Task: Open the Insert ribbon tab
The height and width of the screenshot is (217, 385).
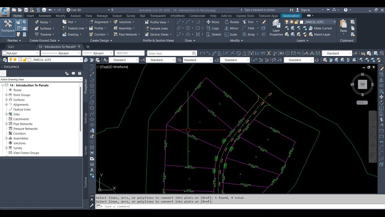Action: pyautogui.click(x=30, y=16)
